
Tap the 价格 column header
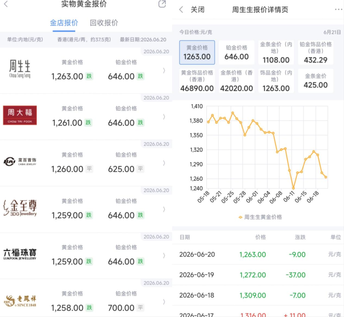point(261,237)
